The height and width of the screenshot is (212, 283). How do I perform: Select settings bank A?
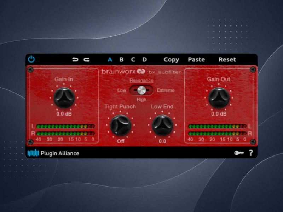[110, 59]
